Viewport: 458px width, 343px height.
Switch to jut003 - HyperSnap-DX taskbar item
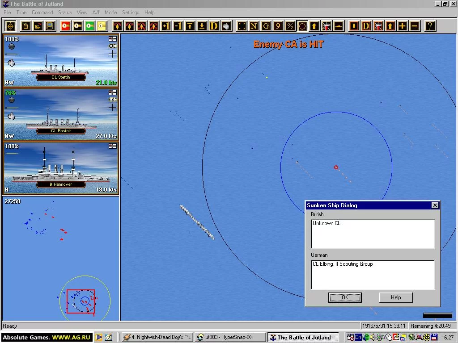229,337
